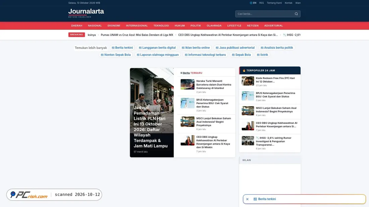Click the Berita terkini tag chip

point(122,47)
